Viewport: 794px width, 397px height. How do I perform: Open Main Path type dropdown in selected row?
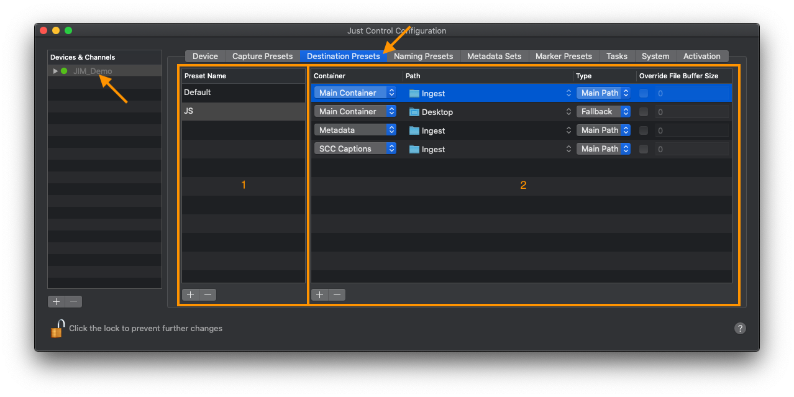pos(603,93)
